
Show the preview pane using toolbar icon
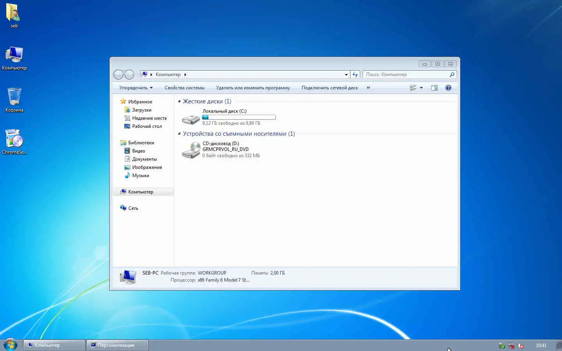tap(434, 88)
